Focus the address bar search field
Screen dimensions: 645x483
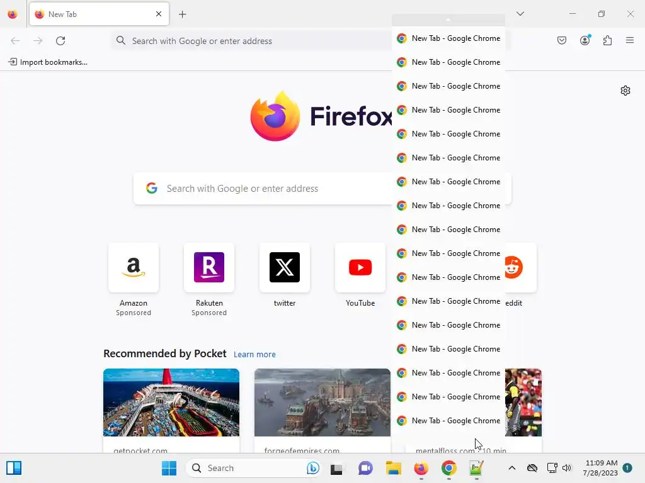251,41
